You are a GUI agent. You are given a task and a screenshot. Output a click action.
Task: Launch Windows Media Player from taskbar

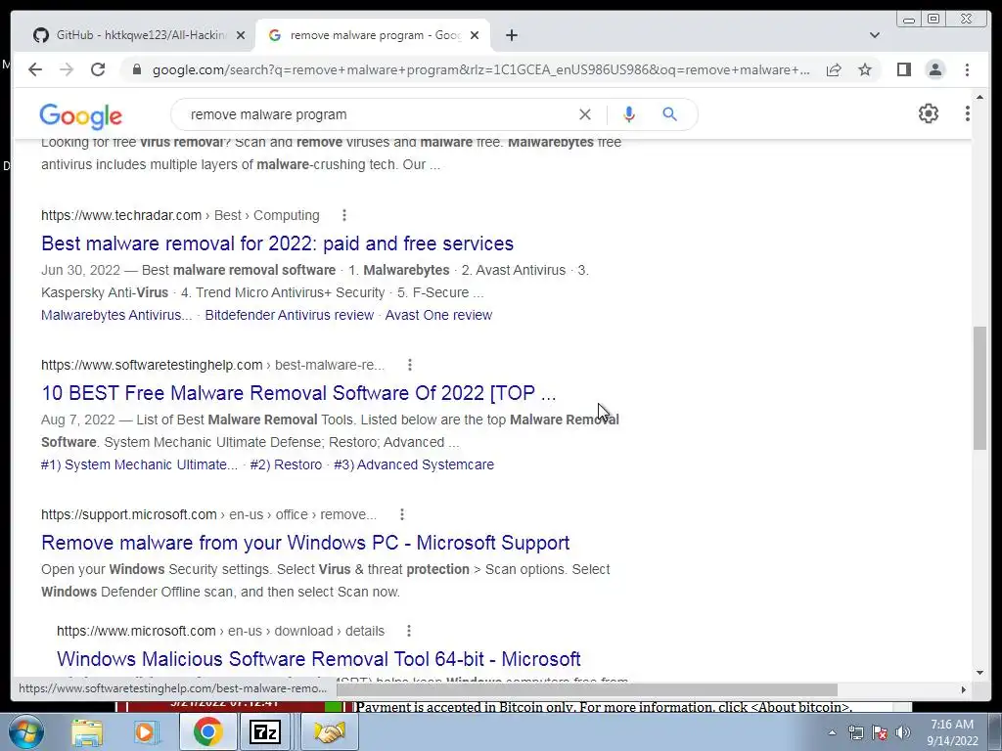tap(147, 732)
